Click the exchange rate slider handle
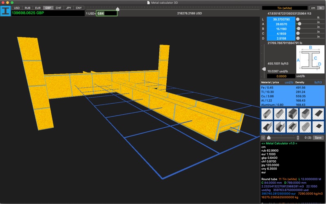 tap(118, 9)
